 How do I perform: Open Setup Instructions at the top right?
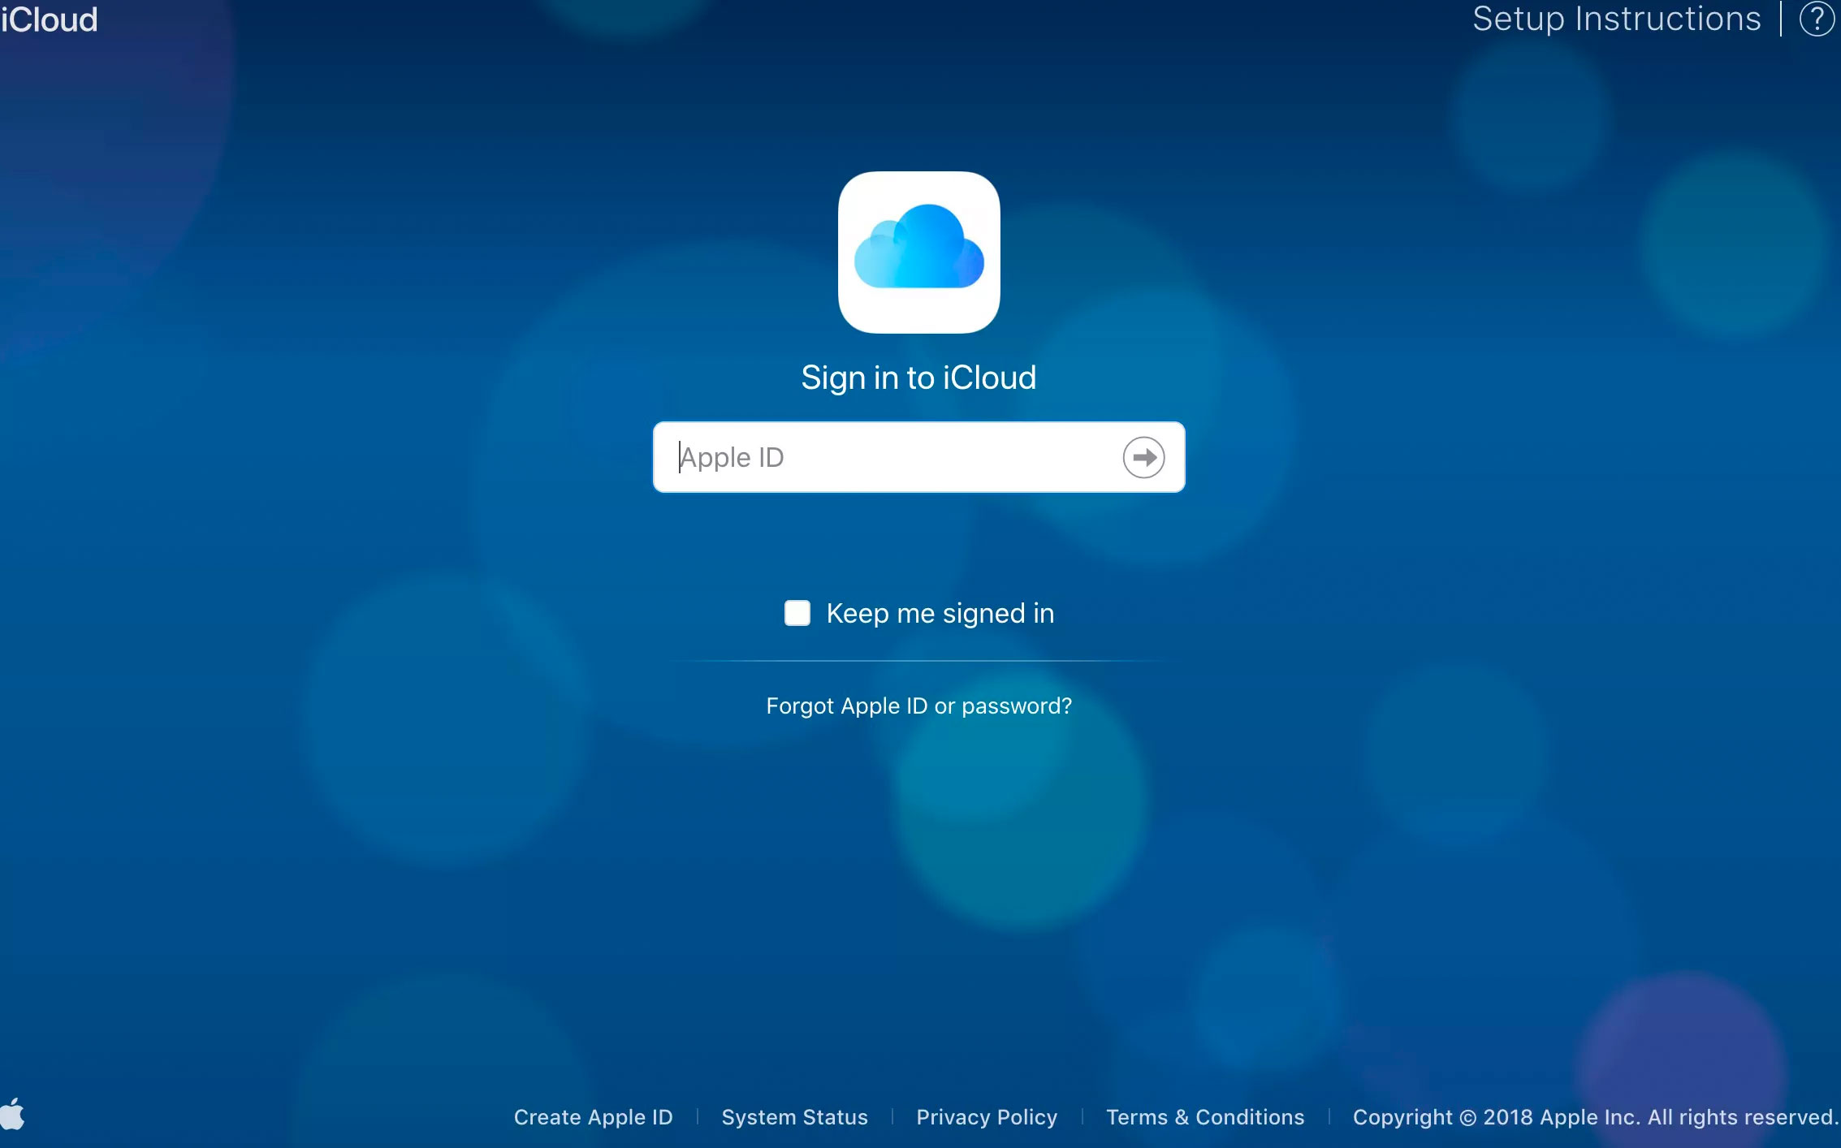click(1616, 19)
